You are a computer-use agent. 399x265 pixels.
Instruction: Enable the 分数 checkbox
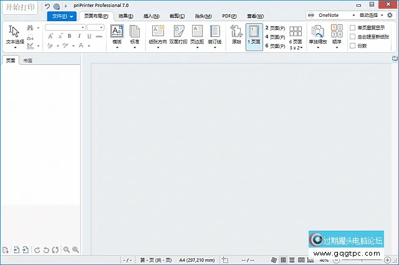point(353,46)
